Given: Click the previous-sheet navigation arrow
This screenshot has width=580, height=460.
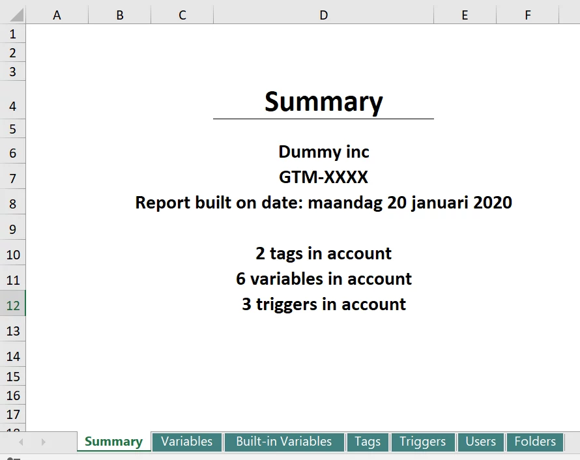Looking at the screenshot, I should click(20, 442).
